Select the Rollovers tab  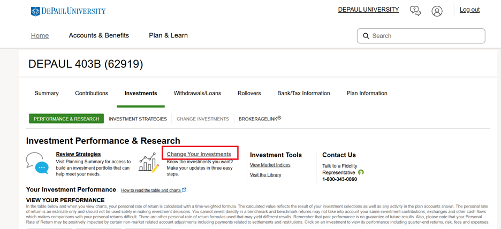249,93
